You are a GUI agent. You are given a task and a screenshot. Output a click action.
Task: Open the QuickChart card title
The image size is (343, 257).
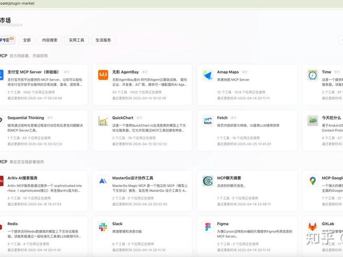[123, 118]
